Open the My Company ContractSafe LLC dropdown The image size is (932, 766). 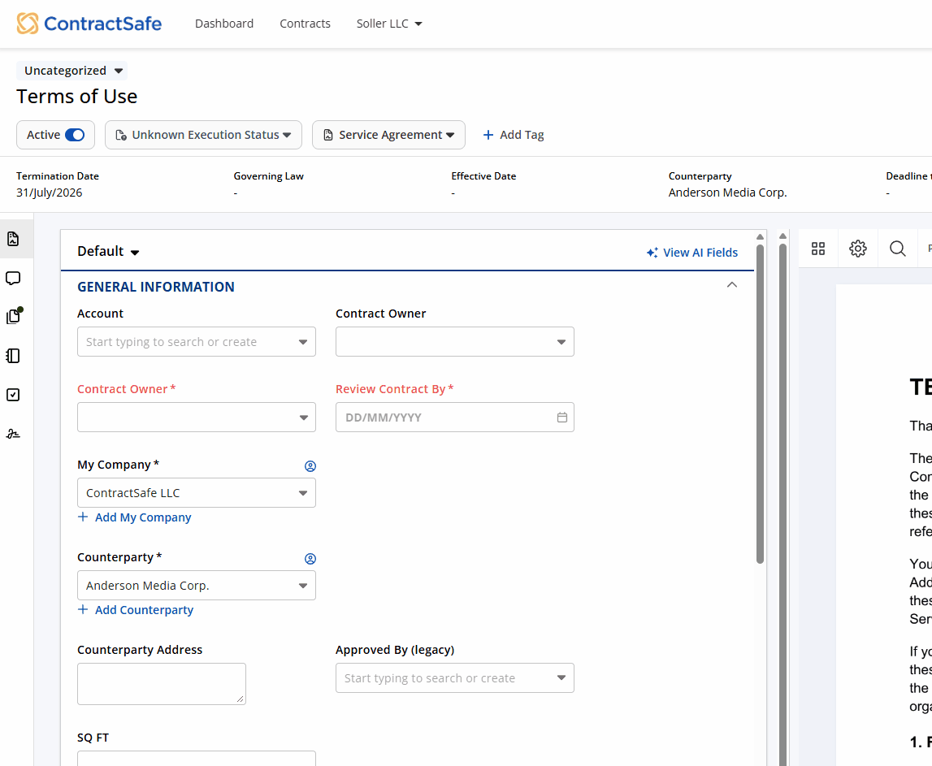pos(196,493)
